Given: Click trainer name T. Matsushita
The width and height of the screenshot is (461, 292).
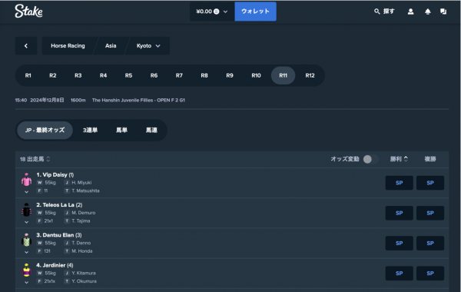Looking at the screenshot, I should (85, 191).
